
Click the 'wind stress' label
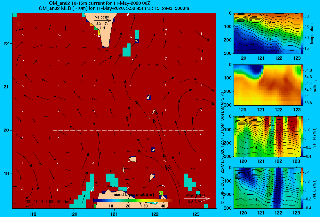click(x=196, y=195)
